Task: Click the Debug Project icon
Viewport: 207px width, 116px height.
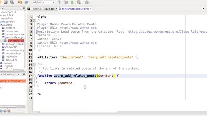Action: 79,2
